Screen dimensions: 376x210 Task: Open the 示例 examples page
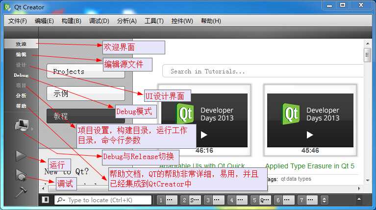tap(86, 93)
